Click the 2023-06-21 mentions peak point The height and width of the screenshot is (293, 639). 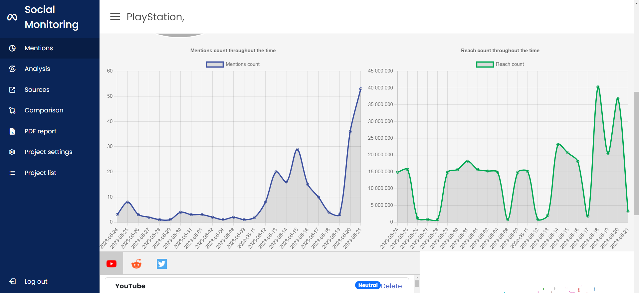[x=361, y=89]
